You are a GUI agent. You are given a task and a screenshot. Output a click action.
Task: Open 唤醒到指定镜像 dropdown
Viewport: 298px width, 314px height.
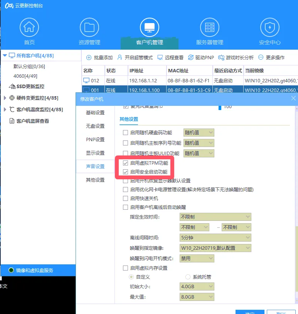pos(216,248)
